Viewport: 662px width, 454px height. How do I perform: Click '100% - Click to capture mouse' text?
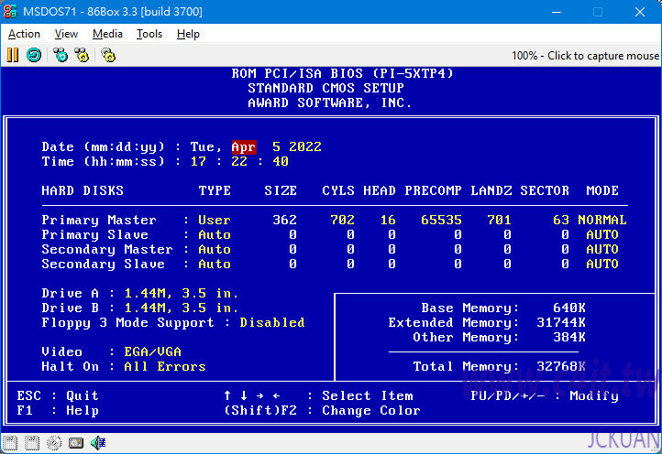pos(585,56)
